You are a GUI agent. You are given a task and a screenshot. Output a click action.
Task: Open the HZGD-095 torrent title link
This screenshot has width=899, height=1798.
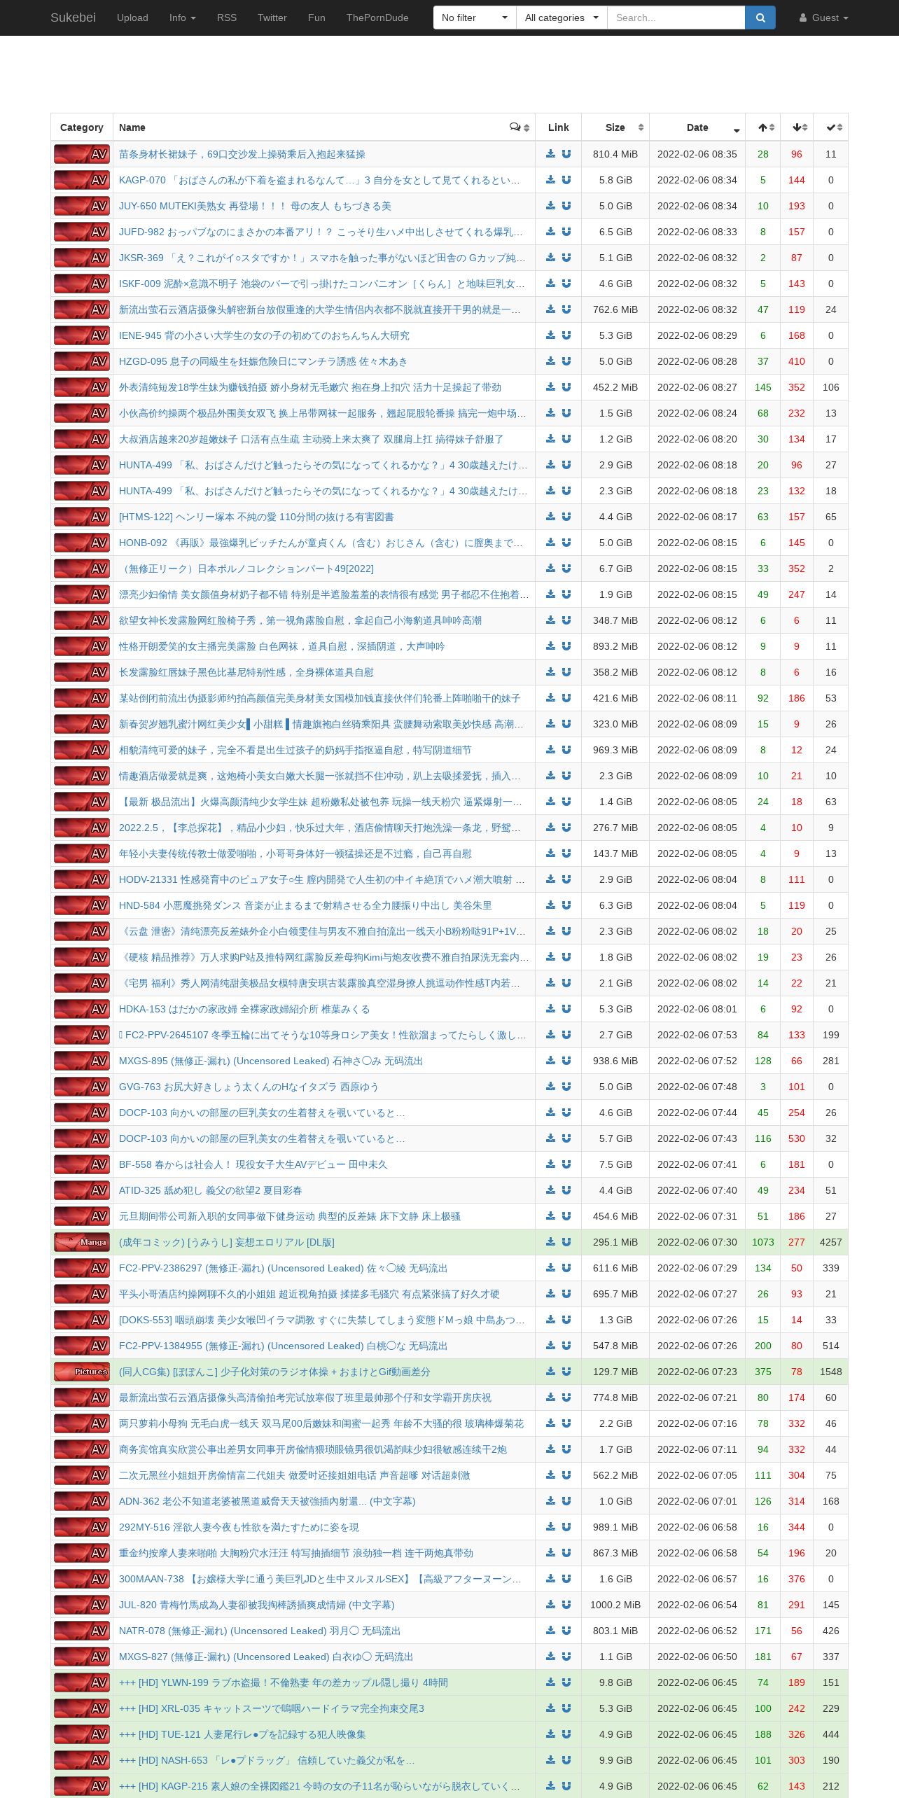tap(263, 361)
